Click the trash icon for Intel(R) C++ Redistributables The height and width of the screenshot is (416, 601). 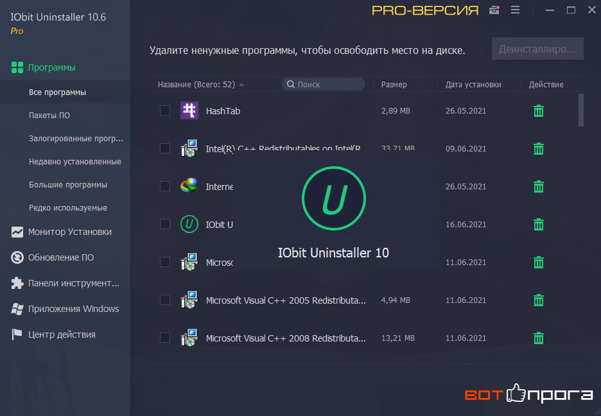click(x=539, y=149)
